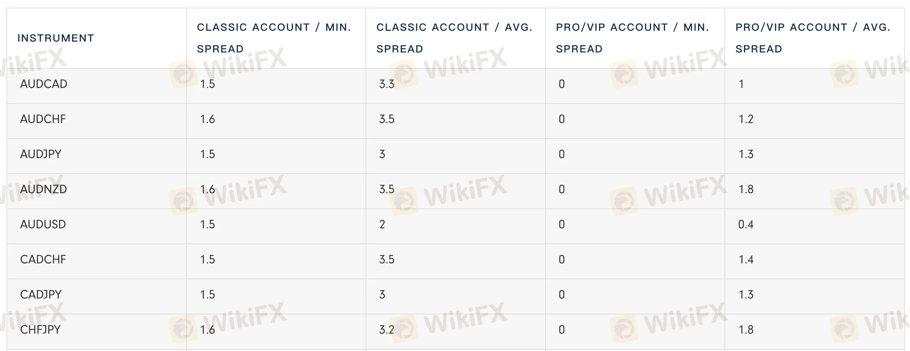Click AUDUSD classic average spread value 2
The width and height of the screenshot is (910, 351).
click(382, 224)
